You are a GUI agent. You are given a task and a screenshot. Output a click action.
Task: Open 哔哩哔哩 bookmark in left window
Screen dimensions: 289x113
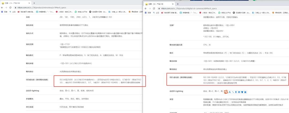45,12
